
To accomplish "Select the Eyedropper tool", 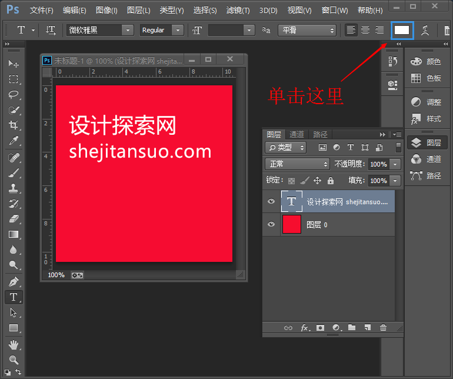I will pyautogui.click(x=14, y=140).
